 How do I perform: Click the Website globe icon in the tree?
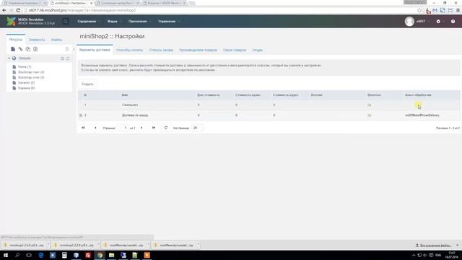coord(14,58)
